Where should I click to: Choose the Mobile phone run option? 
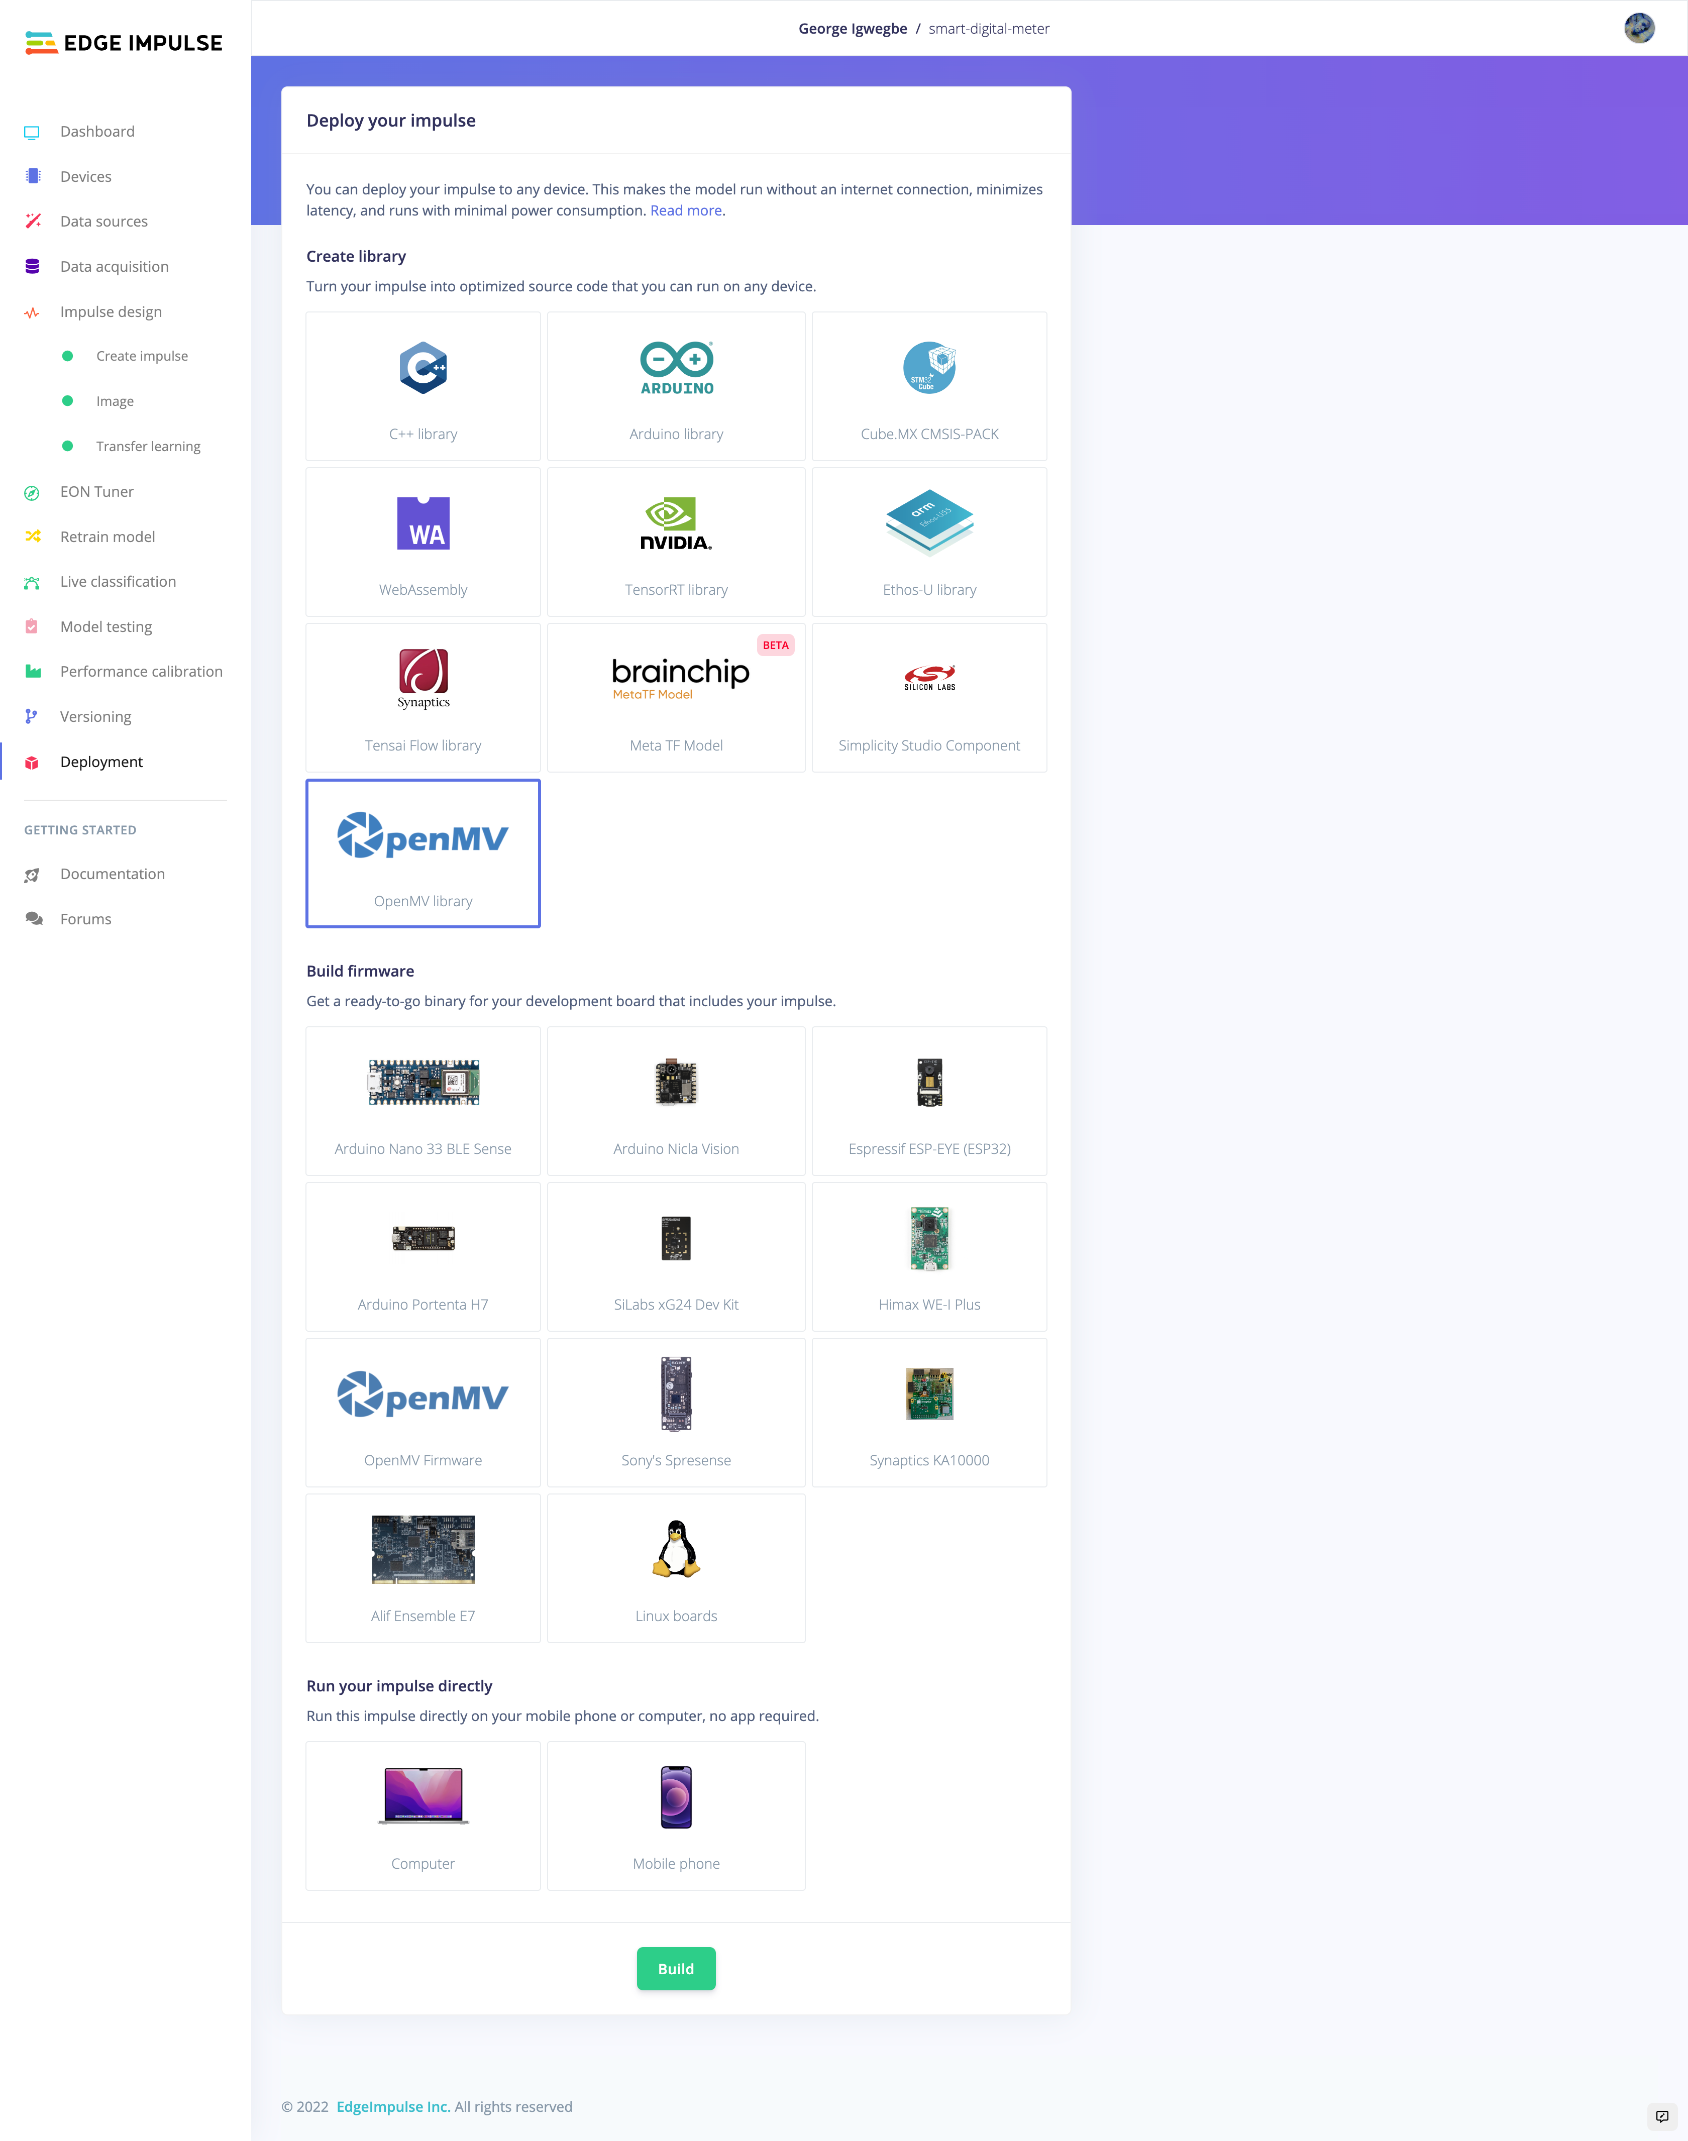point(676,1815)
